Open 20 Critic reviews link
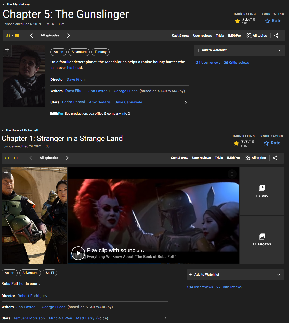This screenshot has width=289, height=323. [x=236, y=63]
